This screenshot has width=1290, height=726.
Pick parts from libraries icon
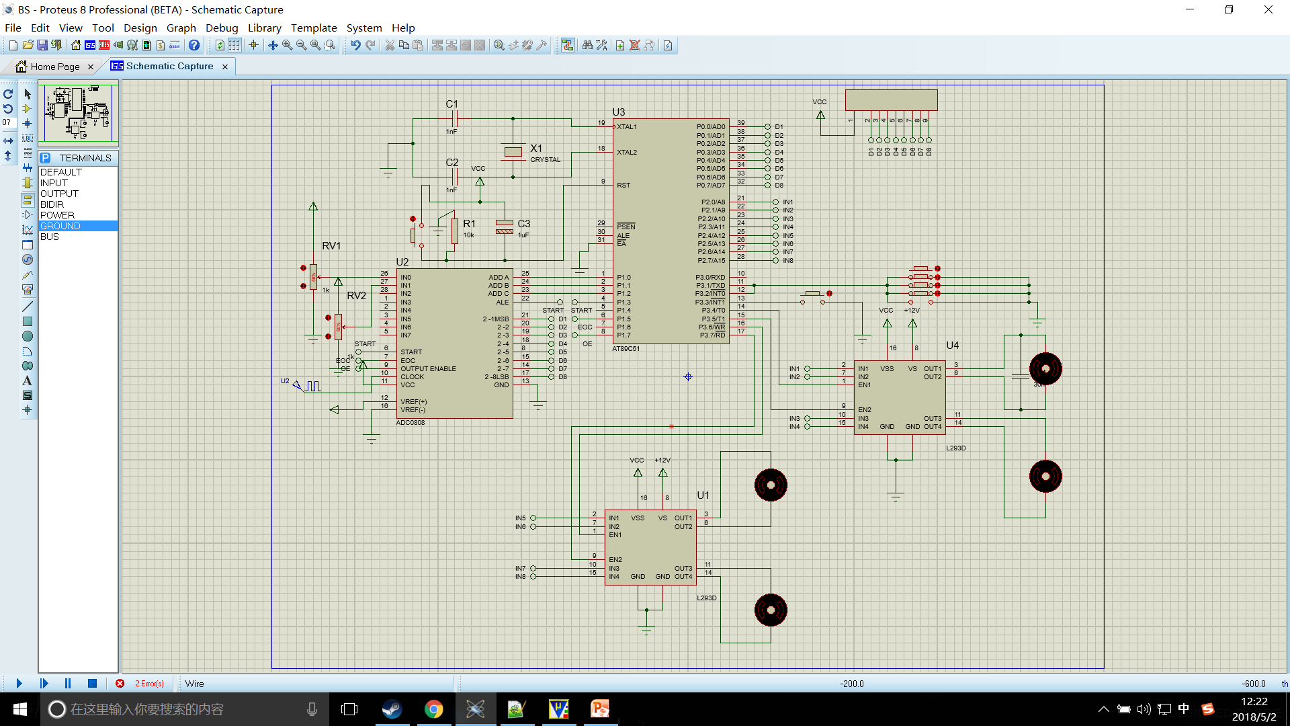pos(499,45)
